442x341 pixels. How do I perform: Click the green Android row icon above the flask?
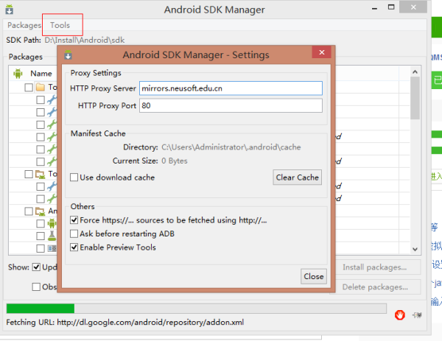[52, 223]
